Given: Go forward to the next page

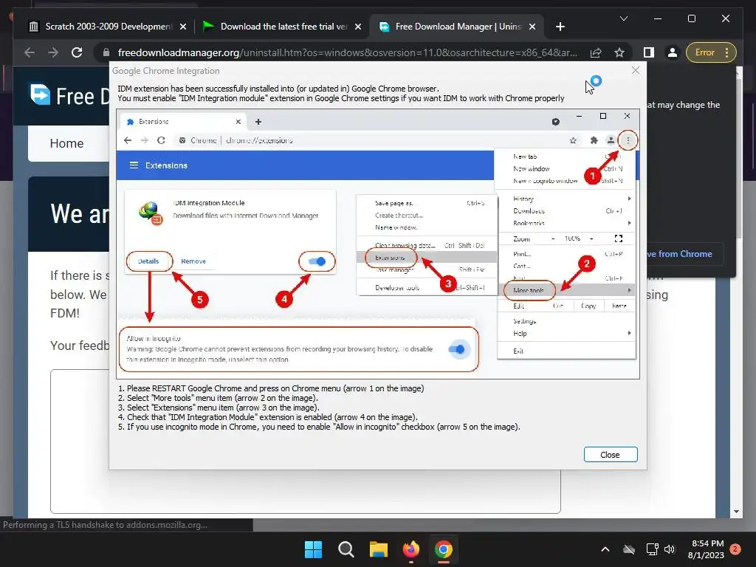Looking at the screenshot, I should pos(53,52).
